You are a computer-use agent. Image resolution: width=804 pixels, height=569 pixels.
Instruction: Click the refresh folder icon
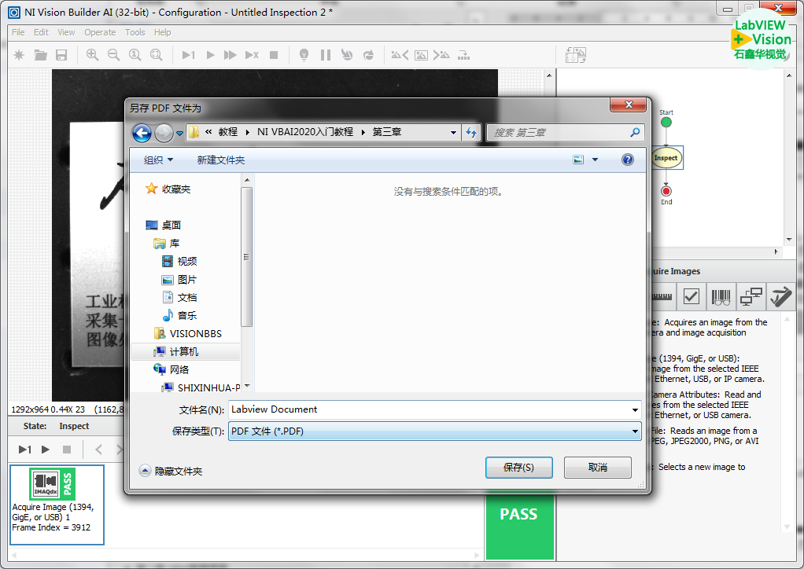click(471, 133)
